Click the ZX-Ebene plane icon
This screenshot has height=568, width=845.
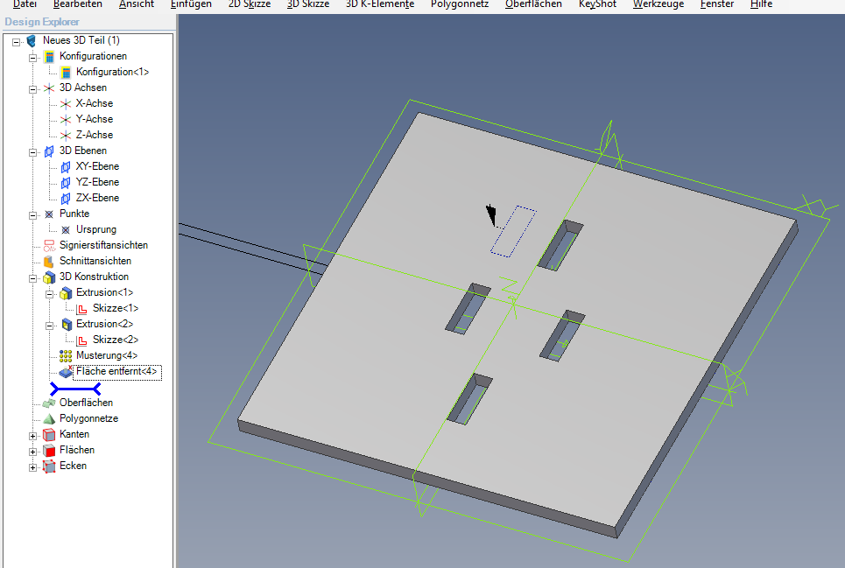tap(66, 198)
